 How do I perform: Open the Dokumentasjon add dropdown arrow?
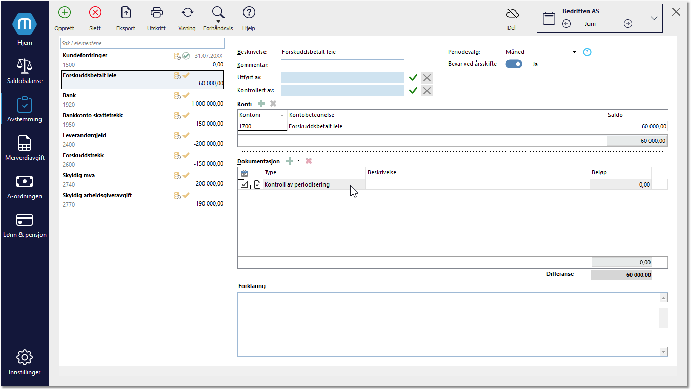coord(298,161)
